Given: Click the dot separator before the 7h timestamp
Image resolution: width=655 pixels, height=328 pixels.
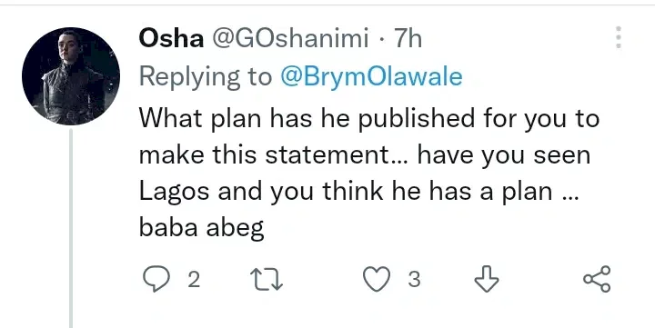Looking at the screenshot, I should 381,40.
